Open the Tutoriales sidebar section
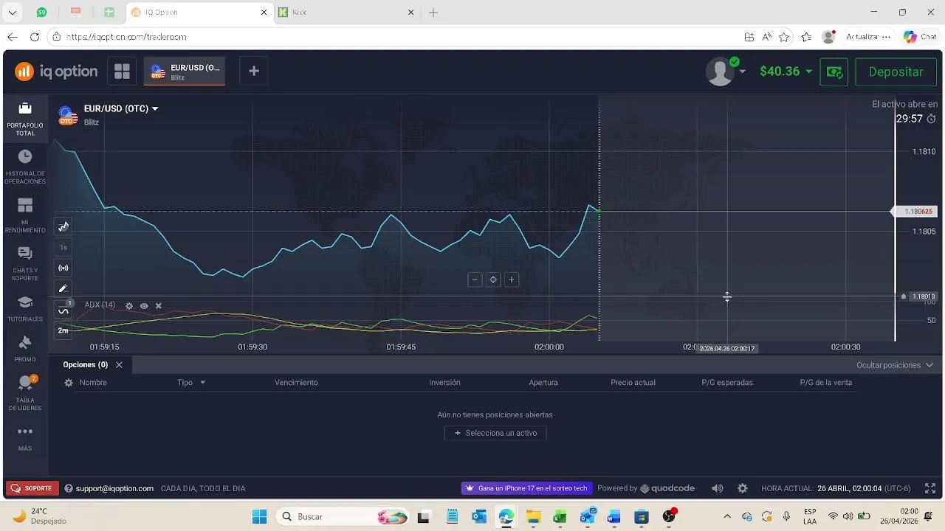 25,310
